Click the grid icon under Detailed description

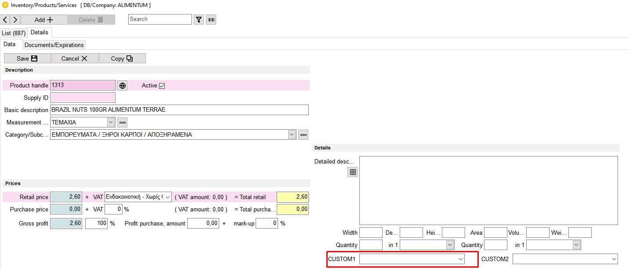coord(352,172)
